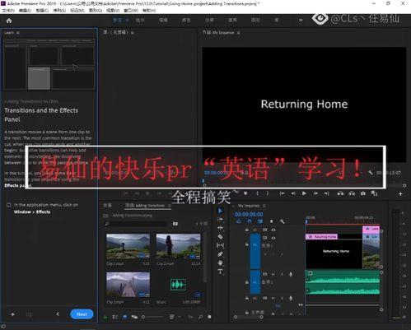Open the first menu bar item 文件(F)
This screenshot has width=411, height=330.
[8, 11]
